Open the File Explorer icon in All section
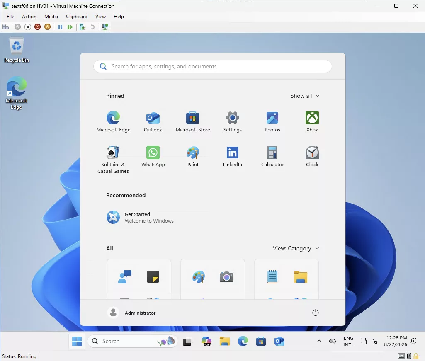 300,277
